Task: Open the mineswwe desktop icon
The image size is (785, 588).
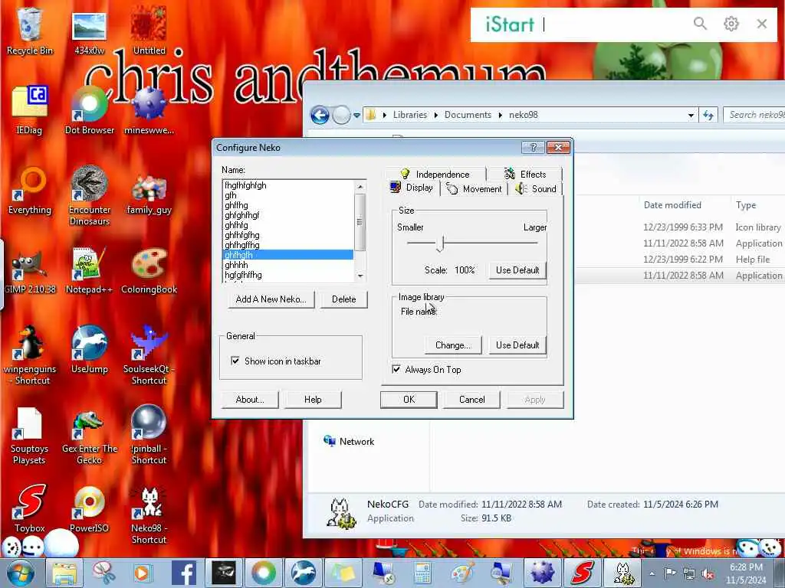Action: [x=149, y=110]
